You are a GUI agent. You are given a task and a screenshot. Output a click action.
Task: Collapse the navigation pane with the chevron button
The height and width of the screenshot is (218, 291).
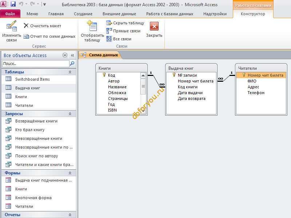72,55
